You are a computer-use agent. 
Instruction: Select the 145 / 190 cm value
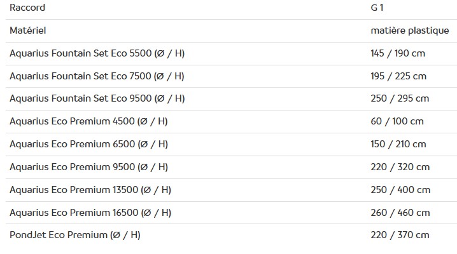pyautogui.click(x=398, y=53)
